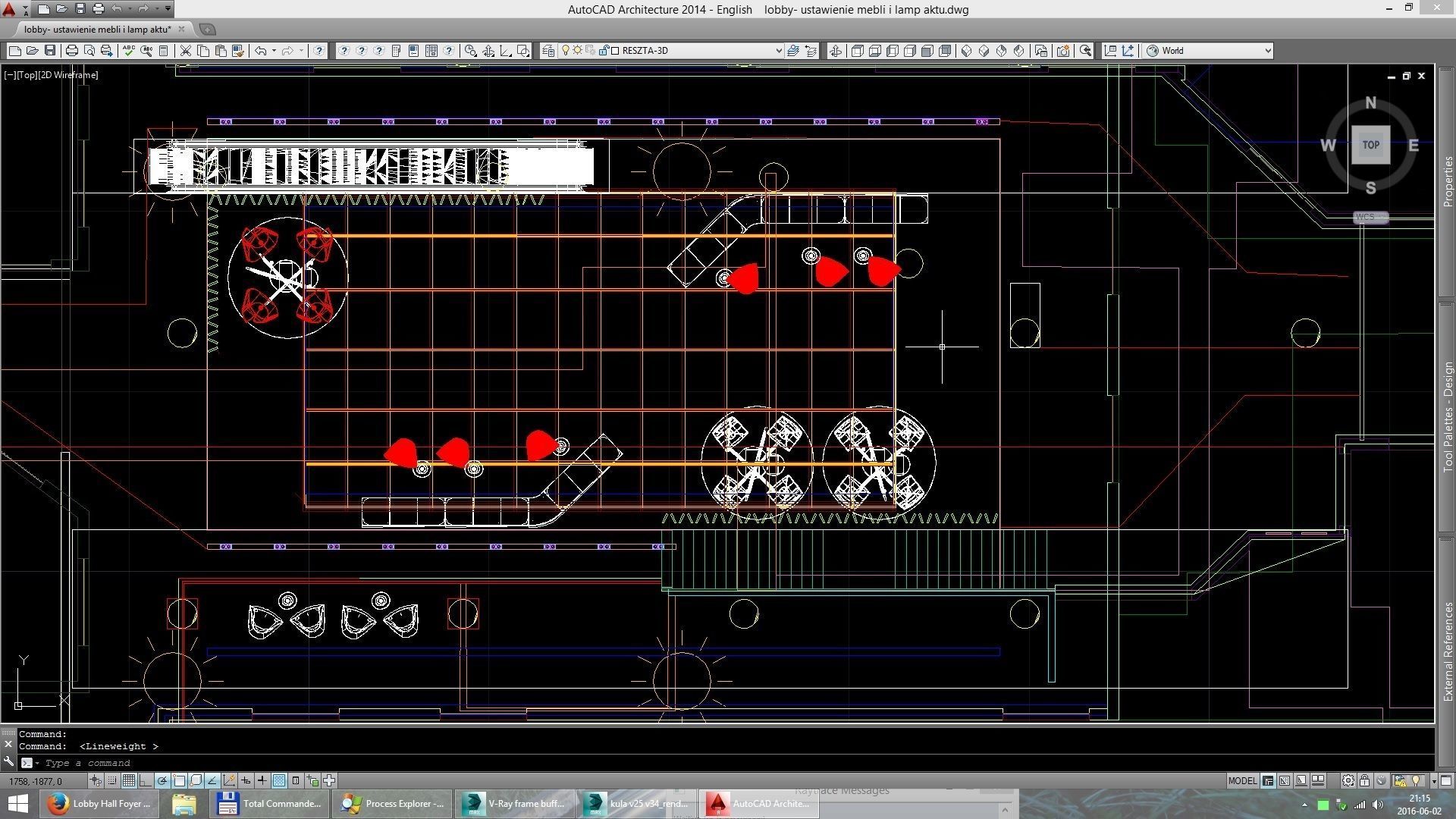The image size is (1456, 819).
Task: Click the spell check ABC icon
Action: pyautogui.click(x=128, y=51)
